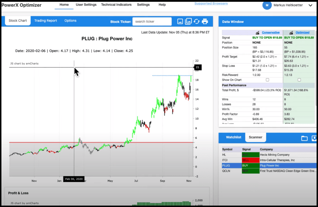Image resolution: width=318 pixels, height=207 pixels.
Task: Click the search ticker input field
Action: coord(152,21)
